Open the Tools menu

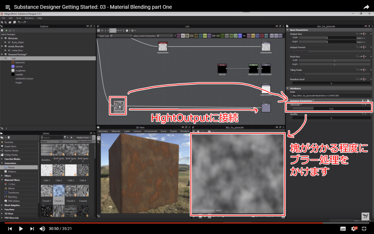point(19,18)
